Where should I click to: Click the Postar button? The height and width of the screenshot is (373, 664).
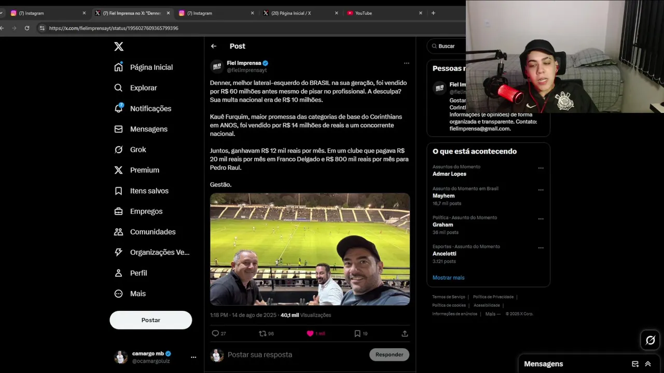coord(151,320)
